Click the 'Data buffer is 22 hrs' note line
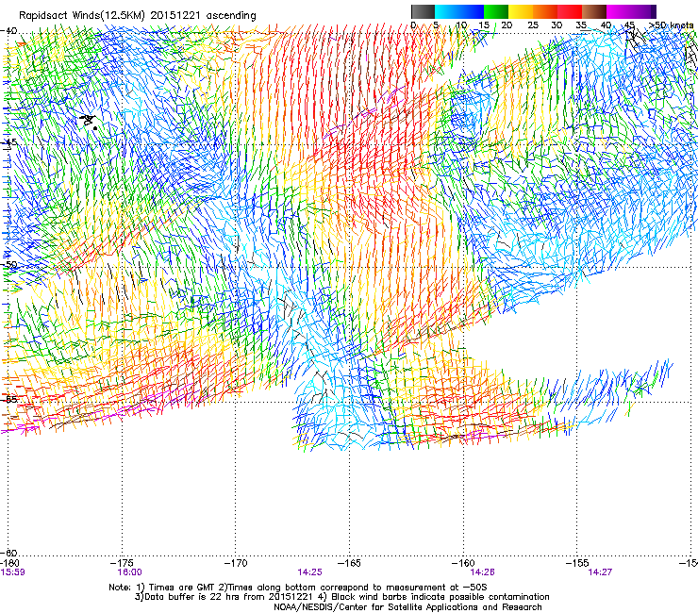 pos(341,597)
